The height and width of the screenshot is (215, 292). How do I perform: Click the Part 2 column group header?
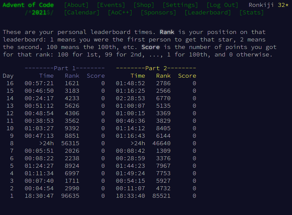point(156,68)
